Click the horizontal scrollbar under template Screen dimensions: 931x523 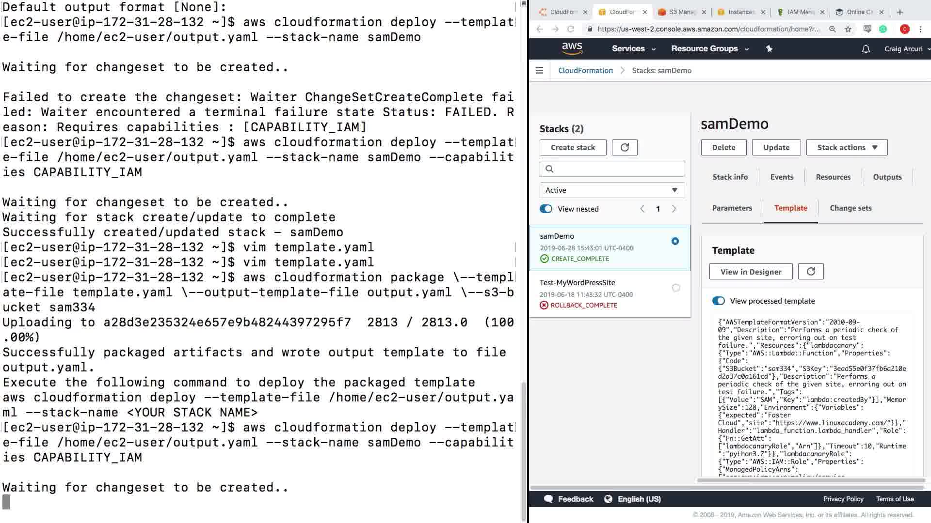coord(810,480)
